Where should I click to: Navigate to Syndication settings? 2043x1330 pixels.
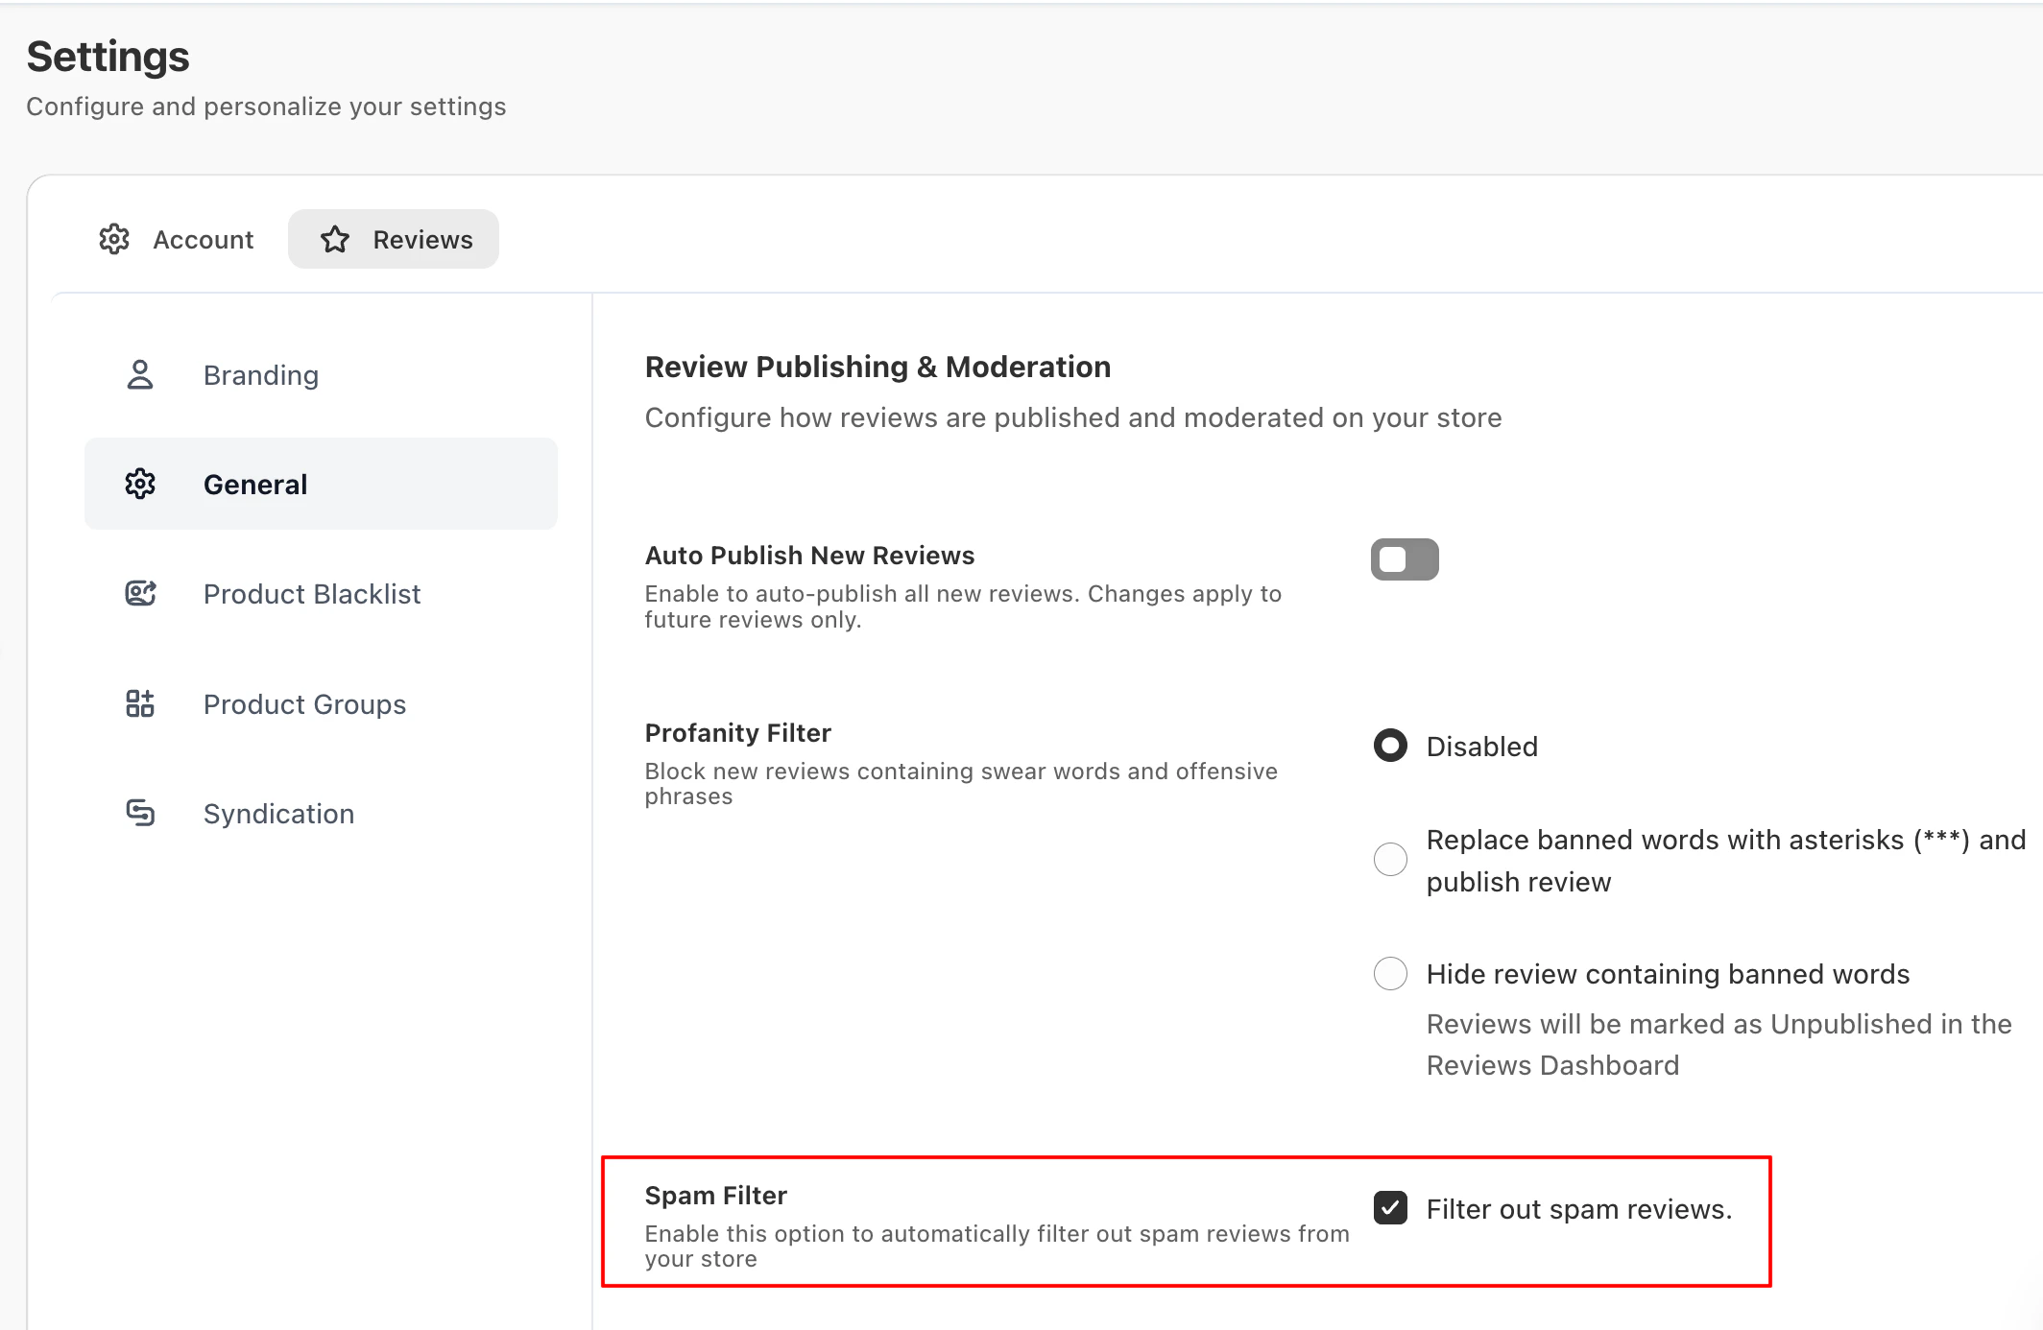click(278, 814)
